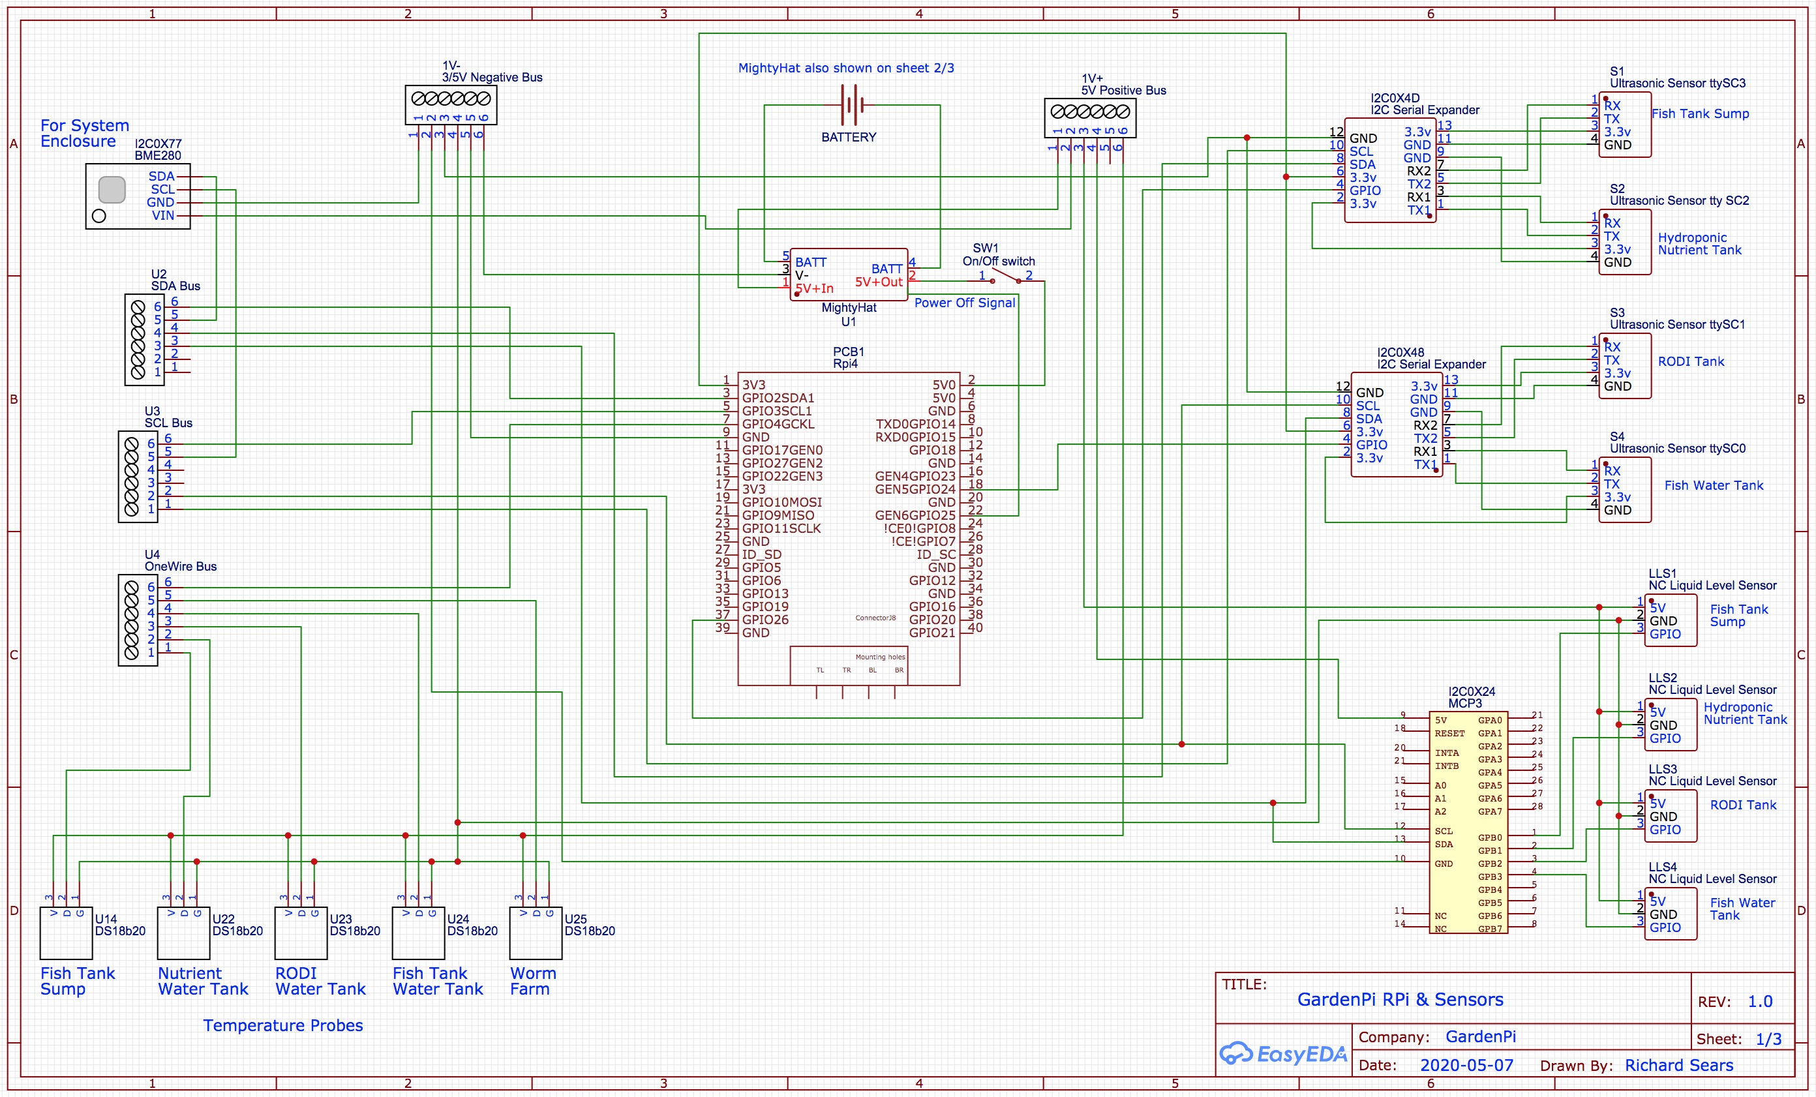Click the 'Fish Water Tank' label beside S4

1714,485
